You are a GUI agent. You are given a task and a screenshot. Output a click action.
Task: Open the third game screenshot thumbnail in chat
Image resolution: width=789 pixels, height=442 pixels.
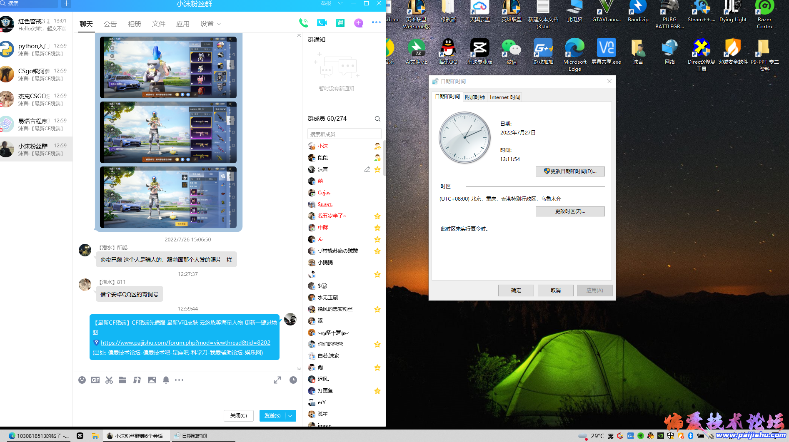click(x=168, y=197)
